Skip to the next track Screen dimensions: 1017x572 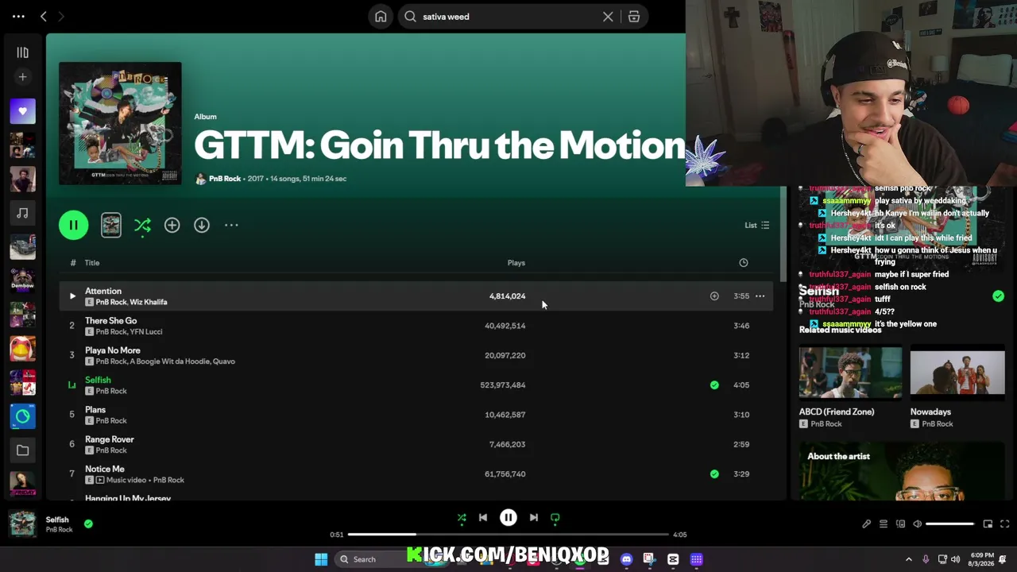[x=534, y=518]
